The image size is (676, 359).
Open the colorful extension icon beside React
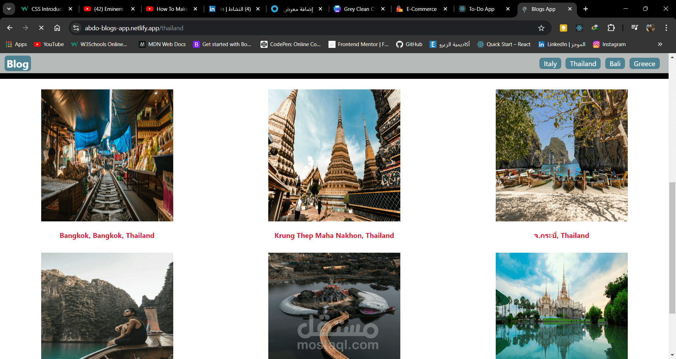[595, 28]
